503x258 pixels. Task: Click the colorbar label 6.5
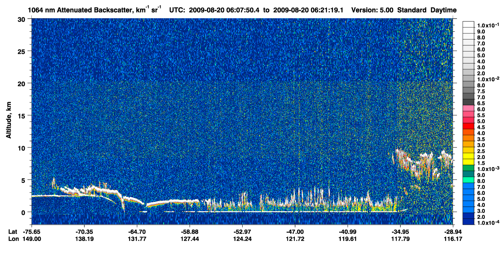click(482, 103)
